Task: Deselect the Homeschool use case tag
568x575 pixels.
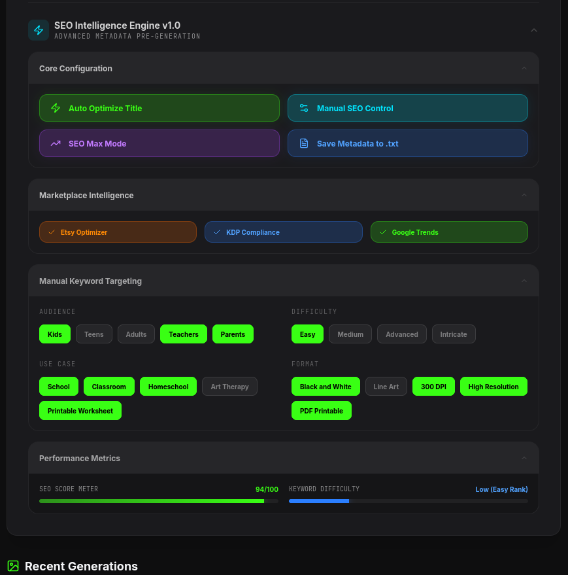Action: coord(168,387)
